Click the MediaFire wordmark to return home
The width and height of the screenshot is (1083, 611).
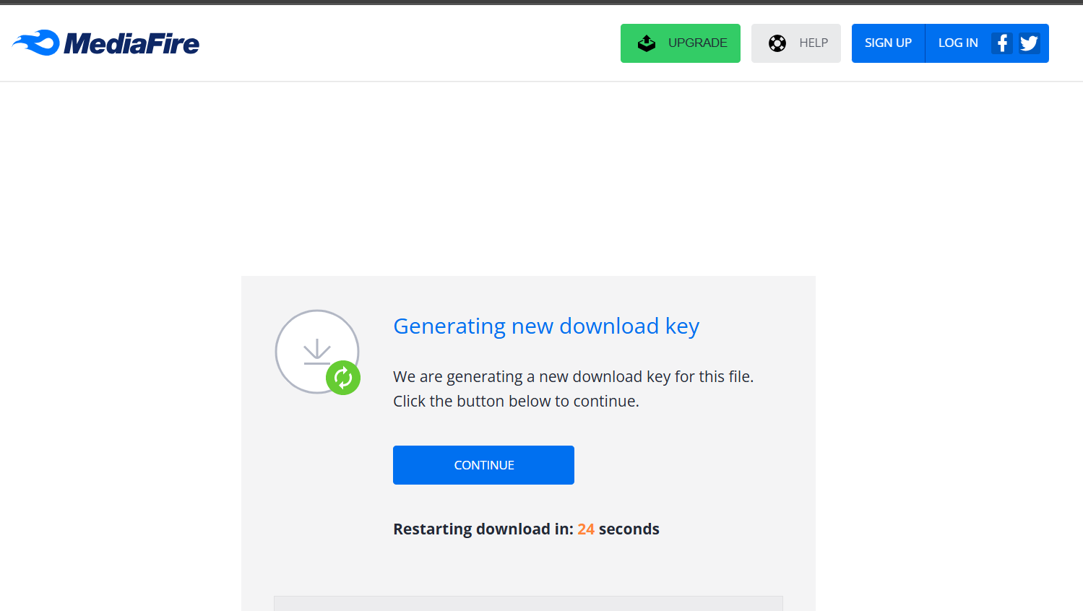130,43
